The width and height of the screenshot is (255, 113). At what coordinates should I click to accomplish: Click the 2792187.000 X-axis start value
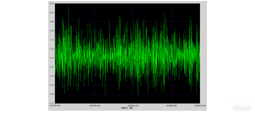(55, 106)
